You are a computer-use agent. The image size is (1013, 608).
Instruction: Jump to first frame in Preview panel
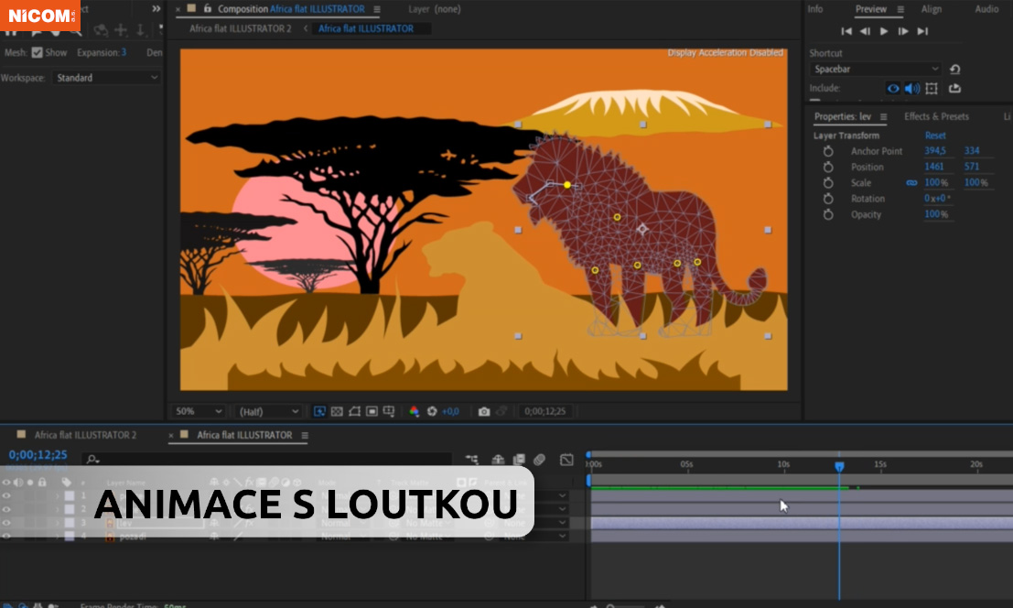click(846, 31)
